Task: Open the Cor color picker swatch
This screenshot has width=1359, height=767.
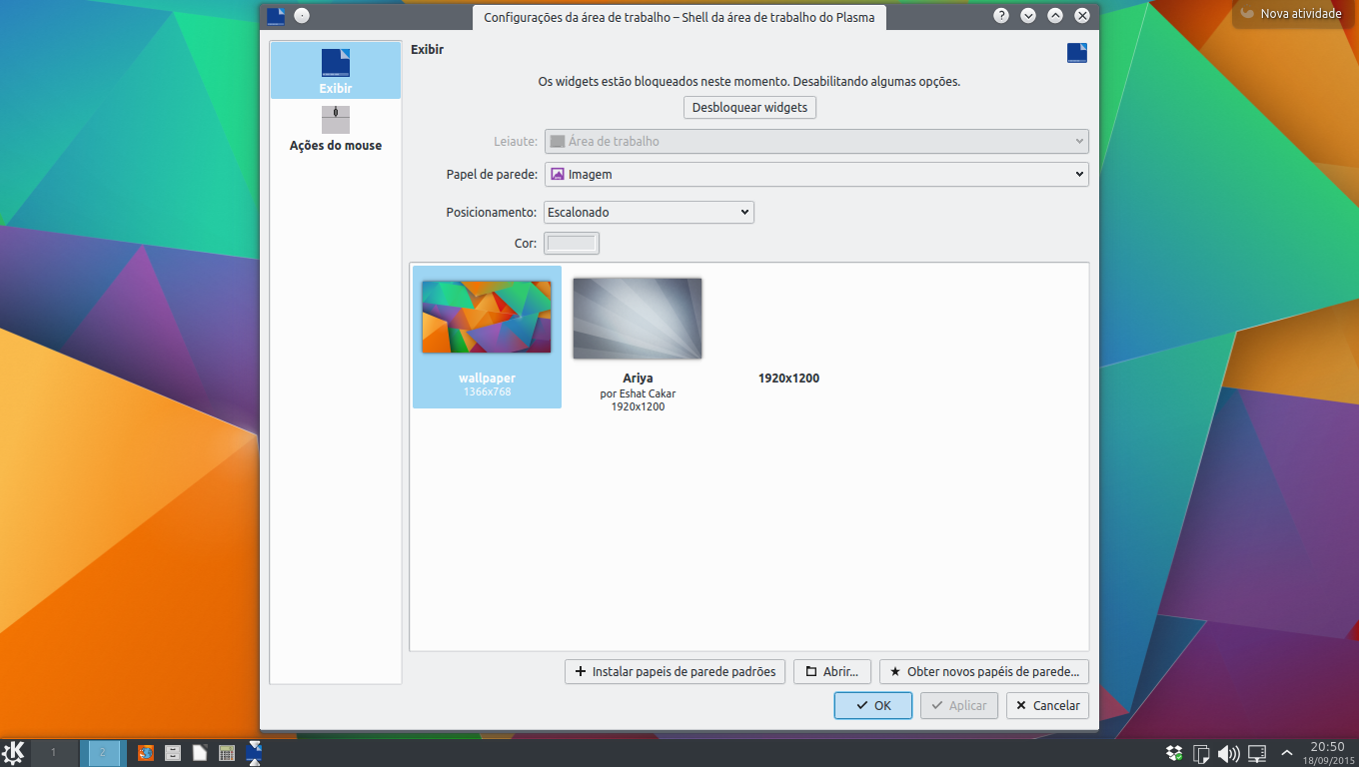Action: coord(572,243)
